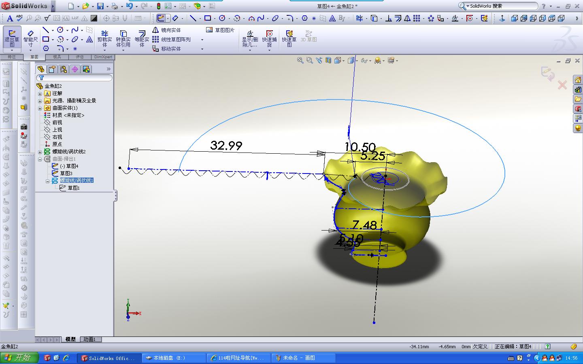Screen dimensions: 583x364
Task: Expand the surface bodies (曲面实体(1)) node
Action: tap(40, 108)
